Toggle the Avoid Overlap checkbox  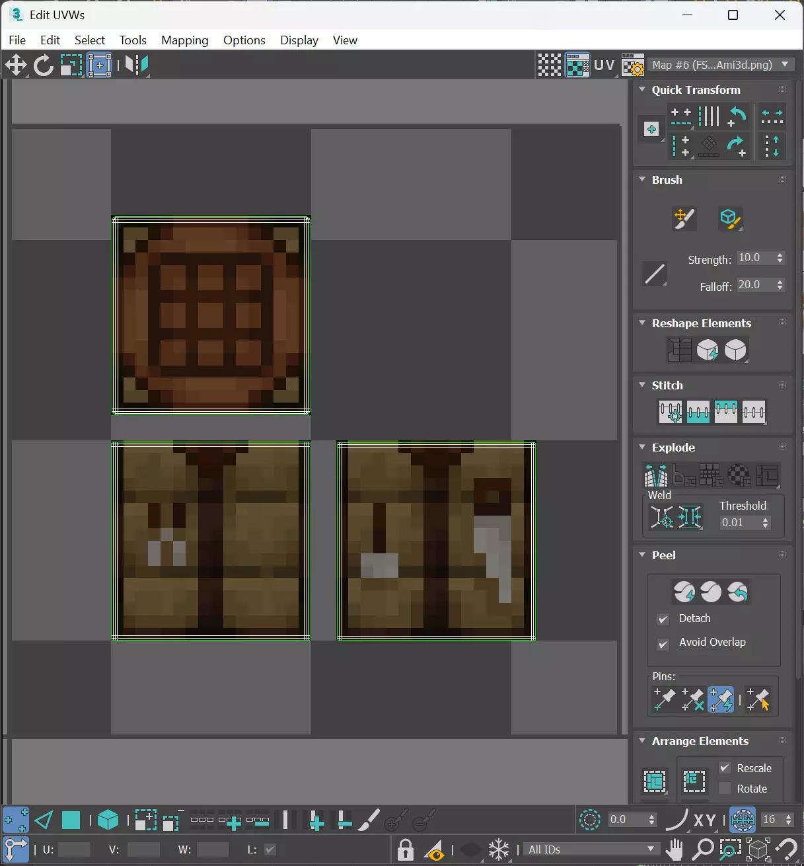[663, 643]
